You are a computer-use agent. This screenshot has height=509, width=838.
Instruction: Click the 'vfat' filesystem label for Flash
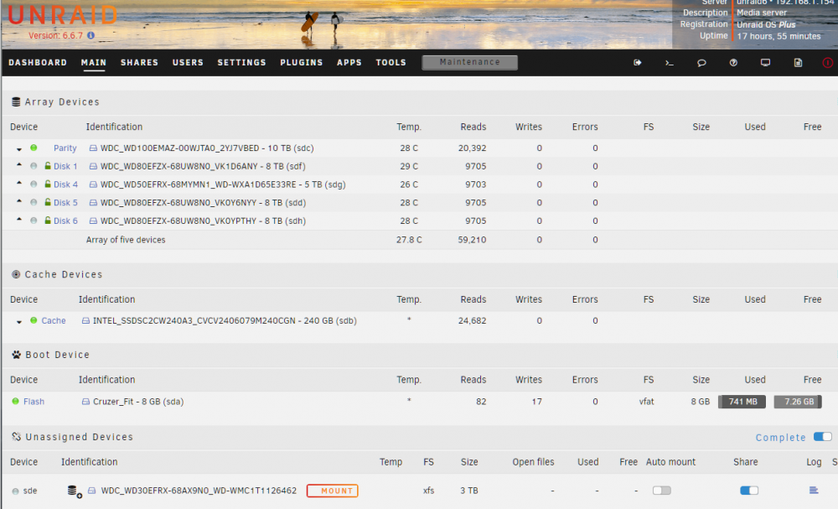click(647, 402)
